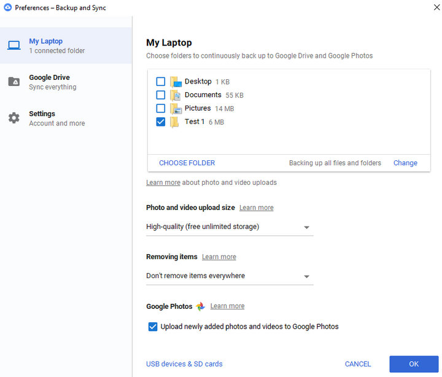Open USB devices & SD cards
The height and width of the screenshot is (377, 442).
click(x=184, y=364)
